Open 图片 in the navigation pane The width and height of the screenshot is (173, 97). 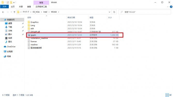tap(10, 34)
